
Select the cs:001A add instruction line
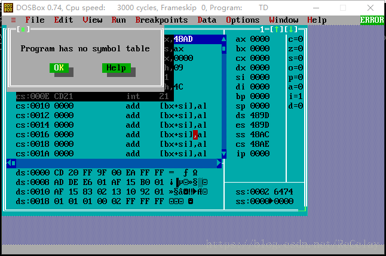click(111, 154)
